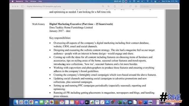Viewport: 189px width, 106px height.
Task: Check the battery status icon
Action: click(143, 1)
